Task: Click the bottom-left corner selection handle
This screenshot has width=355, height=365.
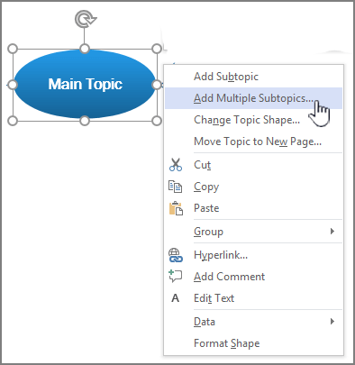Action: pos(13,121)
